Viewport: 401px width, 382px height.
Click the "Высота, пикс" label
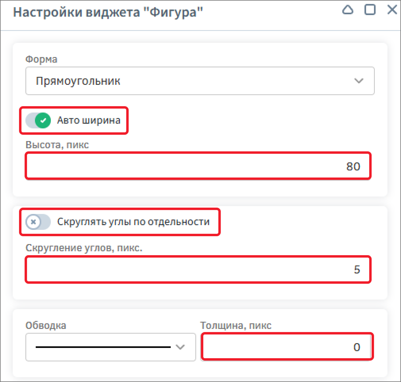click(x=57, y=145)
